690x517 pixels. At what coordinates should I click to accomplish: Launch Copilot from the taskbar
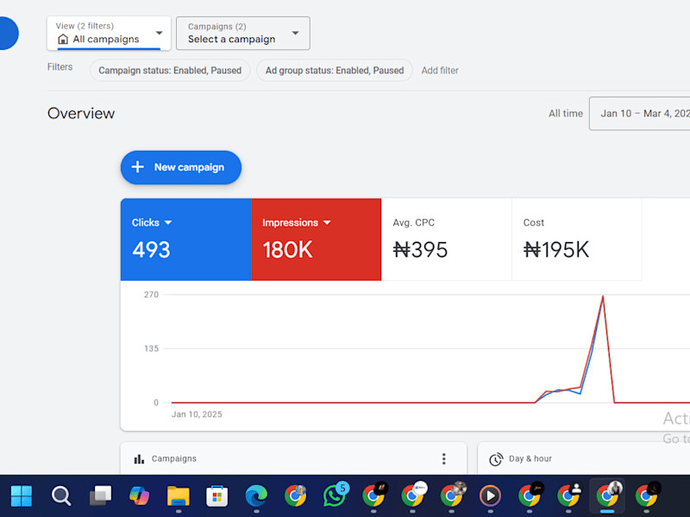pos(139,496)
